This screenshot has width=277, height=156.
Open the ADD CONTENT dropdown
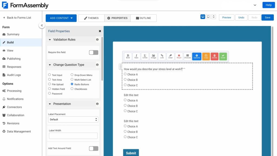(x=61, y=18)
